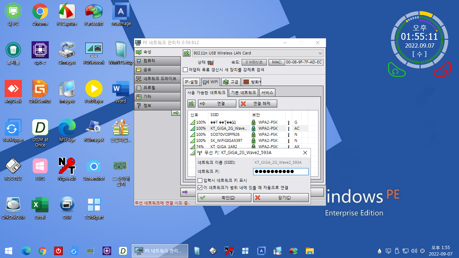Click into the 네트워크 키 password field
Viewport: 459px width, 258px height.
tap(281, 171)
